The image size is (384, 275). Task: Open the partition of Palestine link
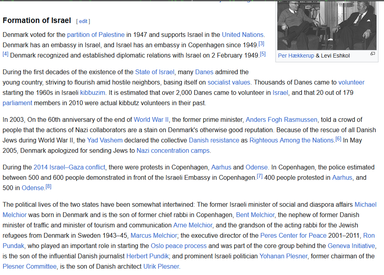coord(96,35)
